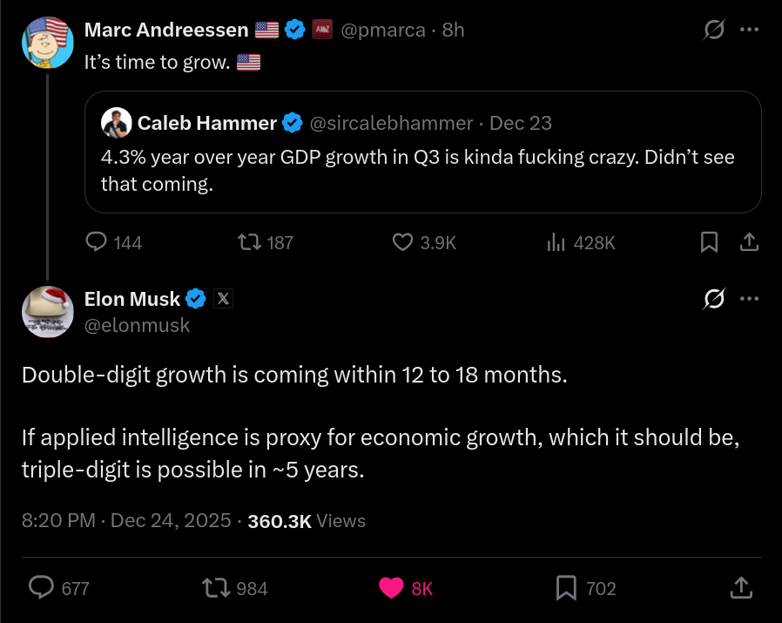Image resolution: width=782 pixels, height=623 pixels.
Task: Open Grok icon on Elon Musk's post
Action: 714,300
